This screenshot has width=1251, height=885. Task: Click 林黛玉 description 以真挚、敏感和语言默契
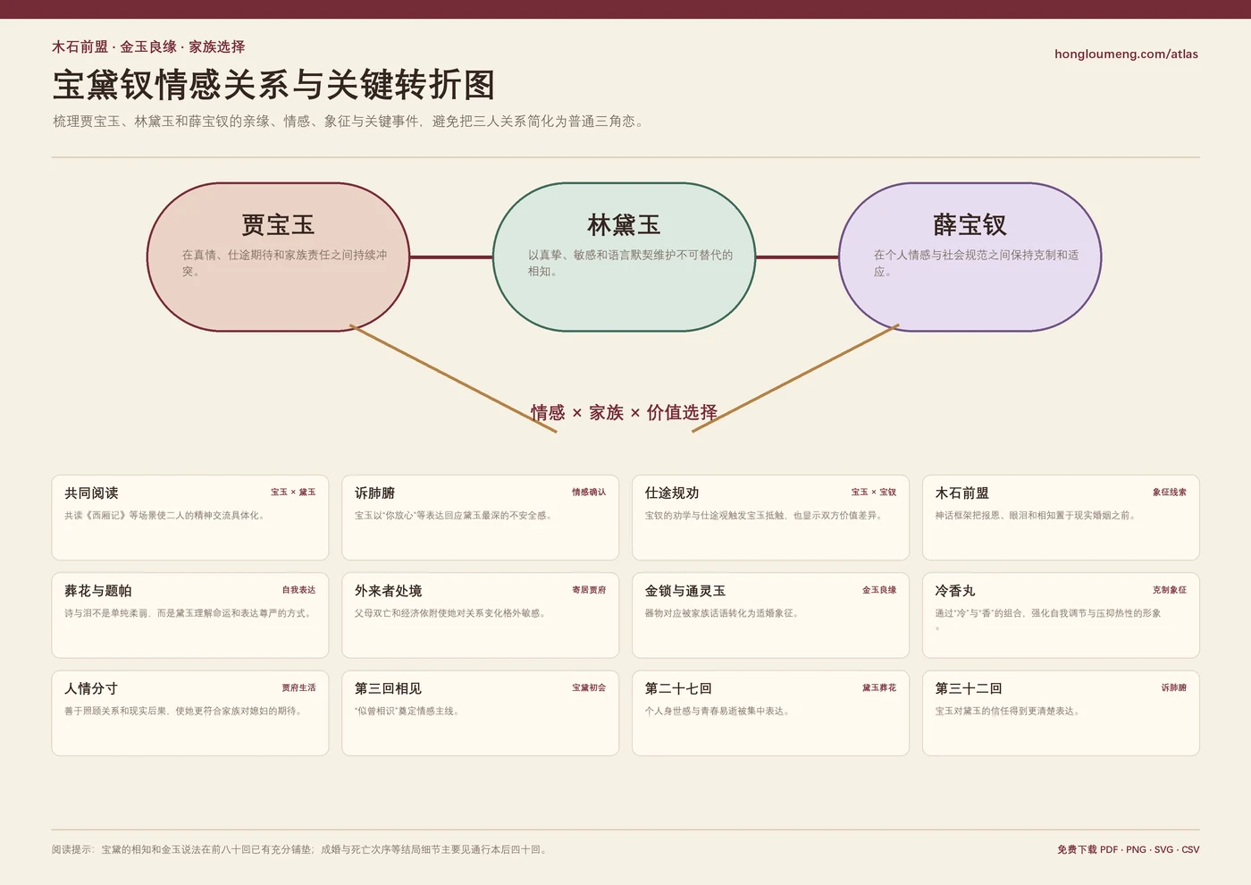point(631,263)
